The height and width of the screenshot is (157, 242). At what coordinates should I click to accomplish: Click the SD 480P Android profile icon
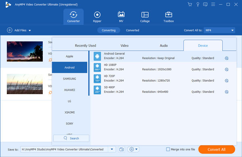[97, 90]
